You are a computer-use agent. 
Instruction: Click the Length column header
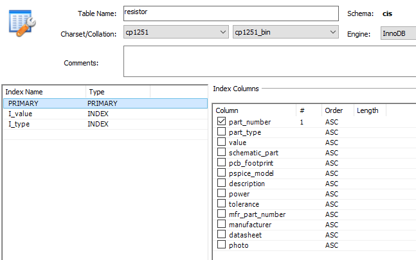[x=368, y=110]
